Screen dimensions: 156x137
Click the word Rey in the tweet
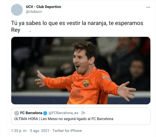pos(16,30)
